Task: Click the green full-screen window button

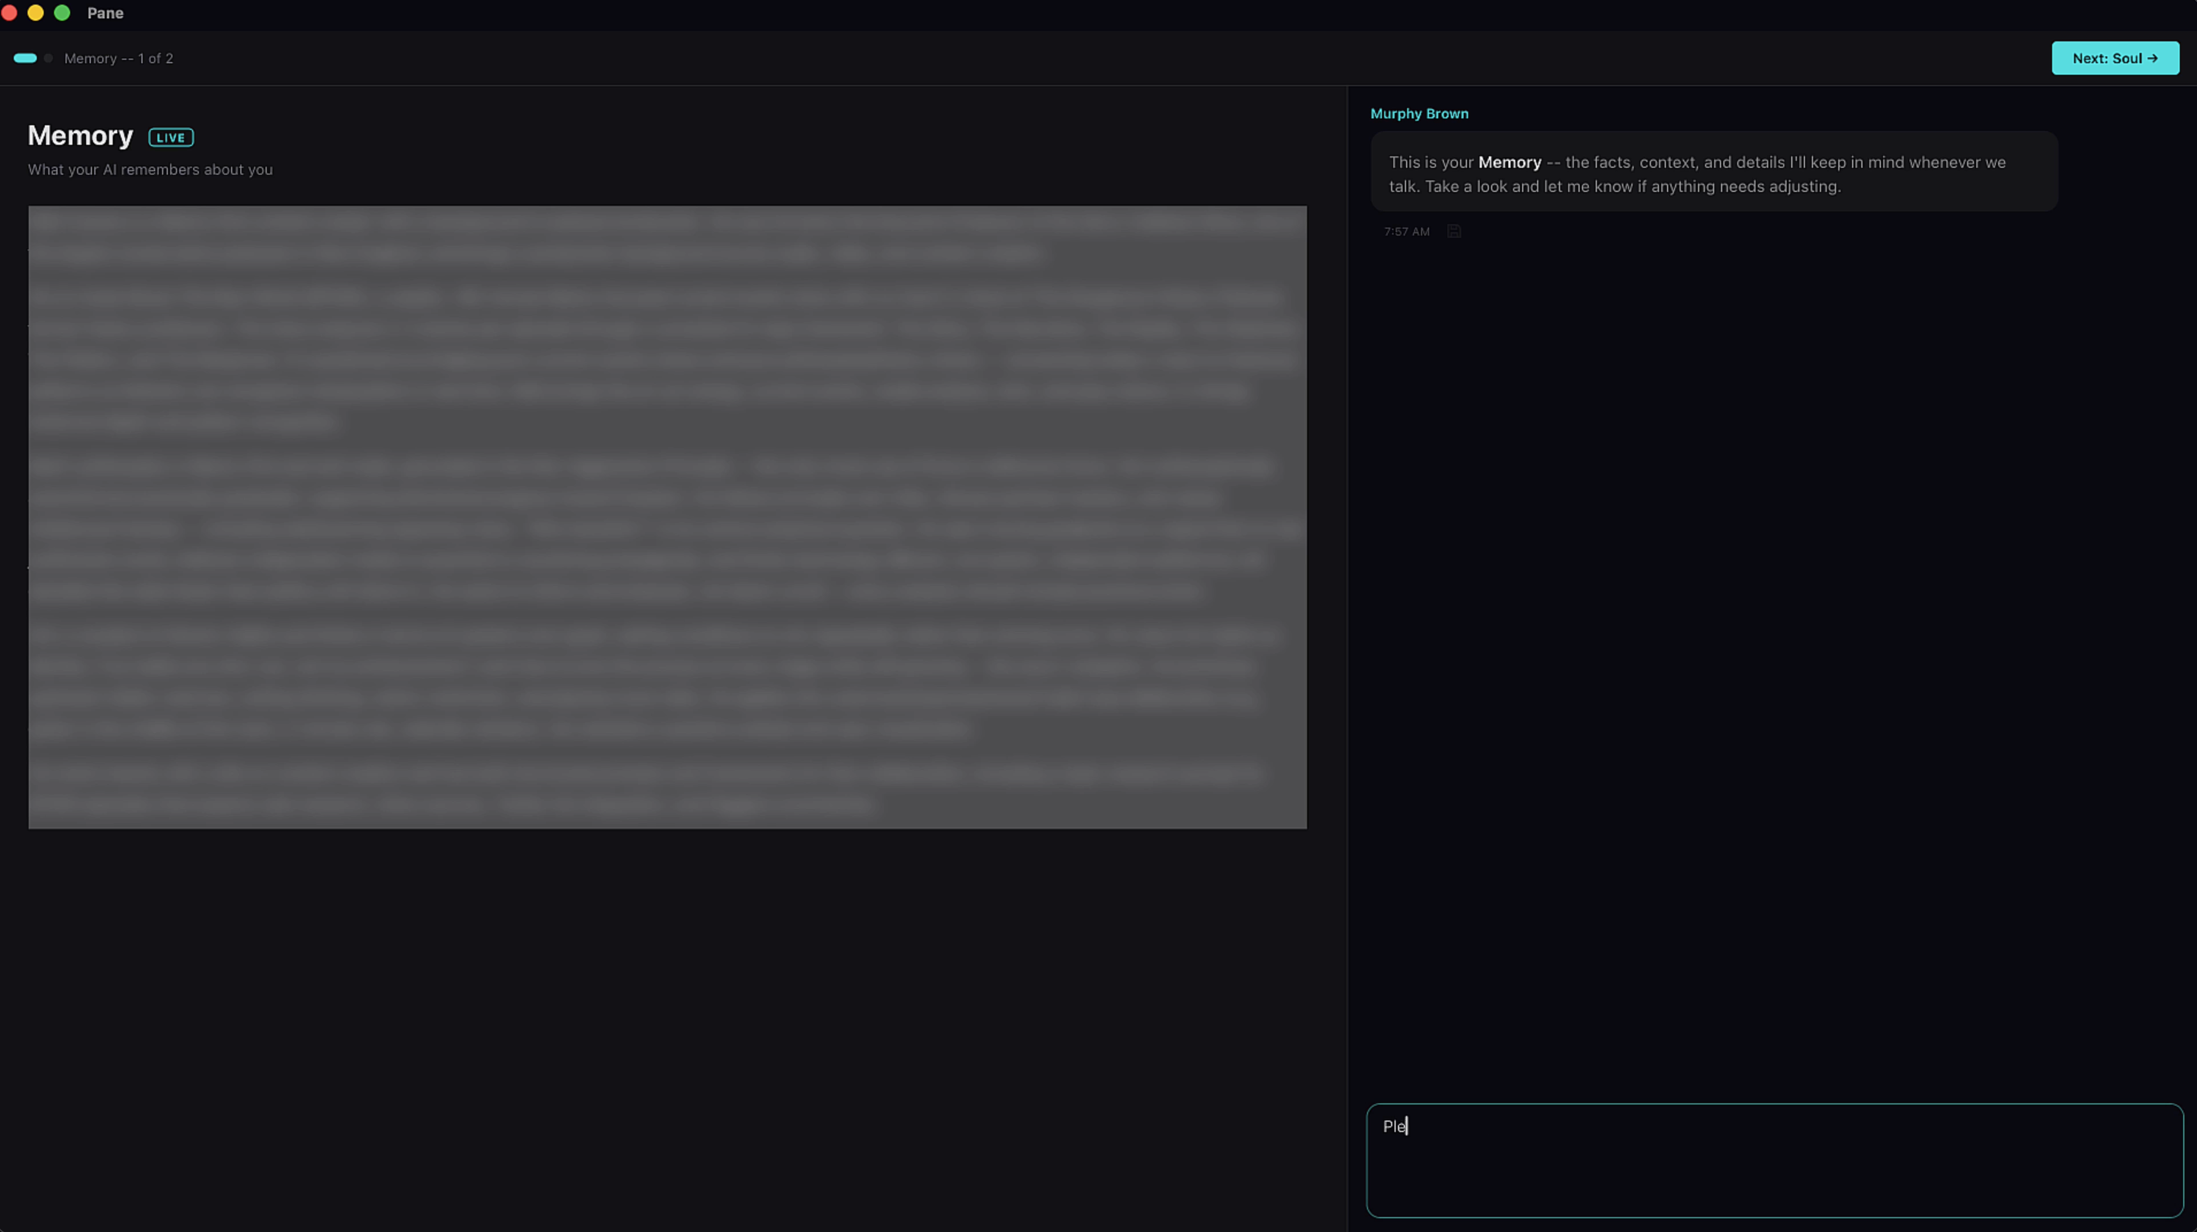Action: coord(62,13)
